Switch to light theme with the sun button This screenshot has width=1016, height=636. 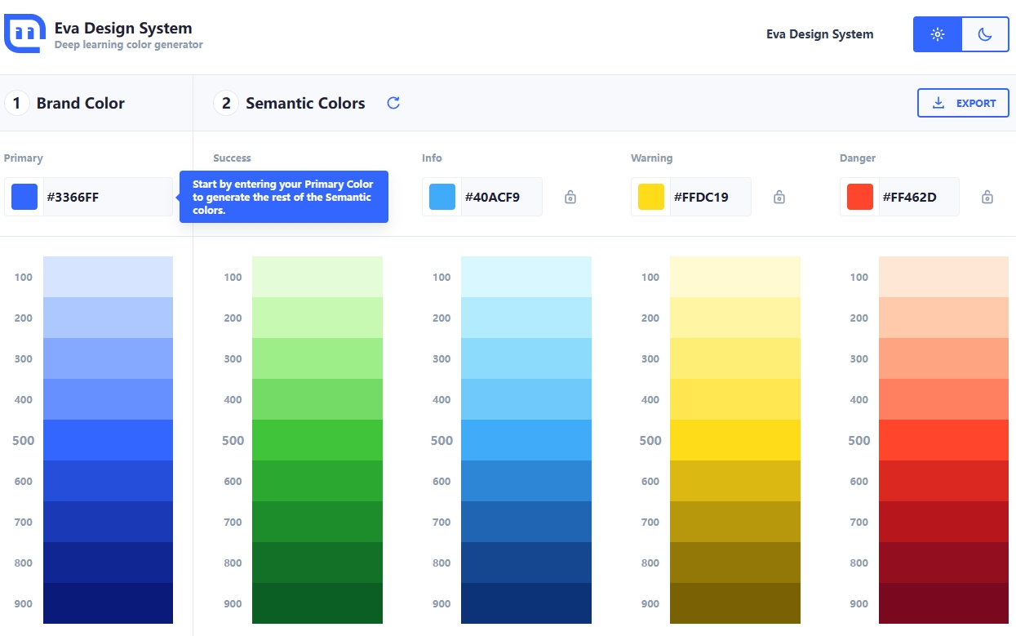point(938,34)
